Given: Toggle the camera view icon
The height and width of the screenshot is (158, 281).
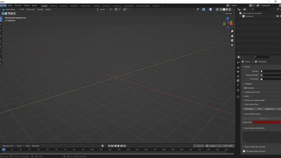Looking at the screenshot, I should pos(232,40).
